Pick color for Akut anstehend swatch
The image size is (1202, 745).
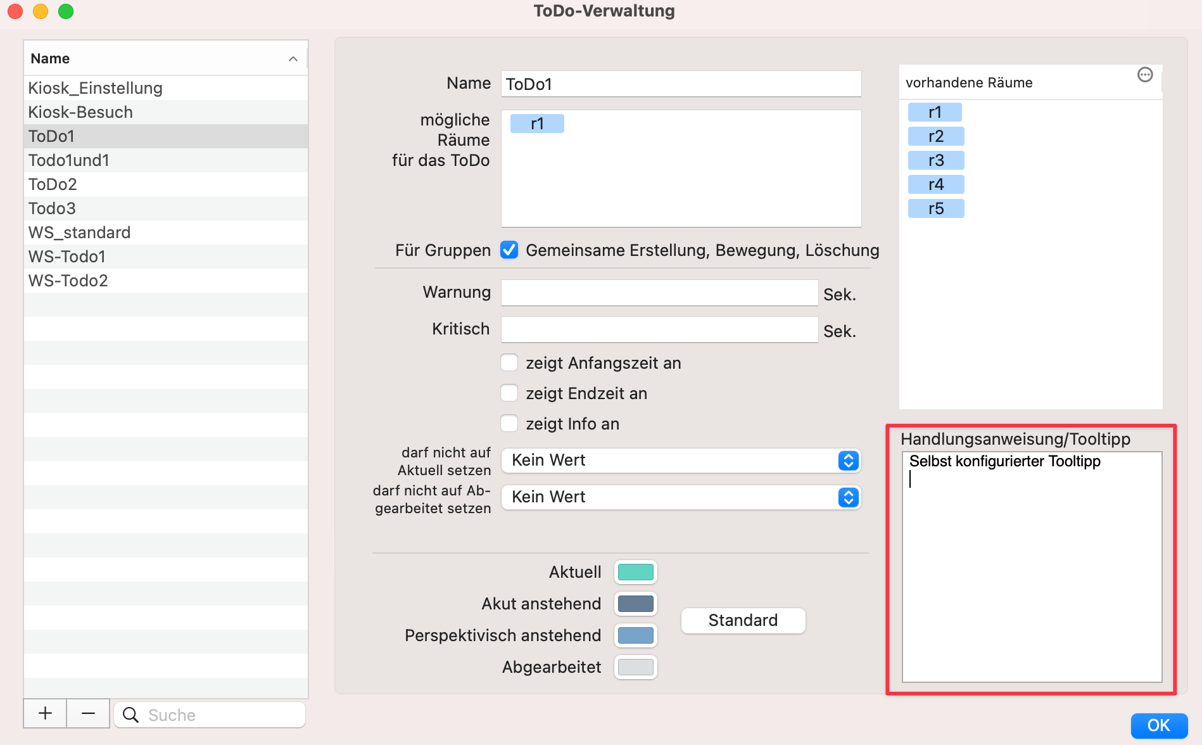635,604
